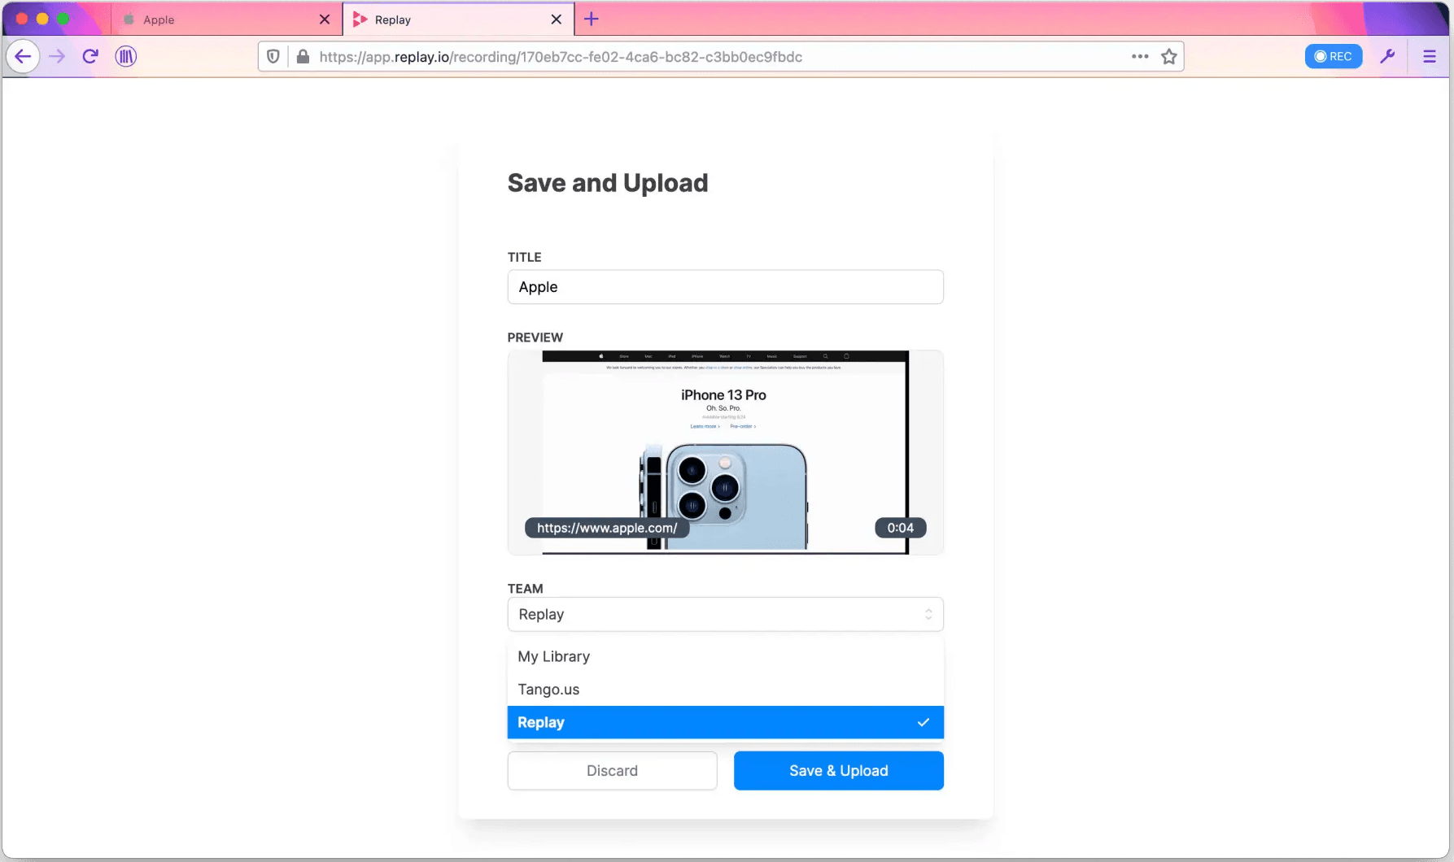Close the Apple tab
Viewport: 1454px width, 862px height.
pyautogui.click(x=325, y=19)
